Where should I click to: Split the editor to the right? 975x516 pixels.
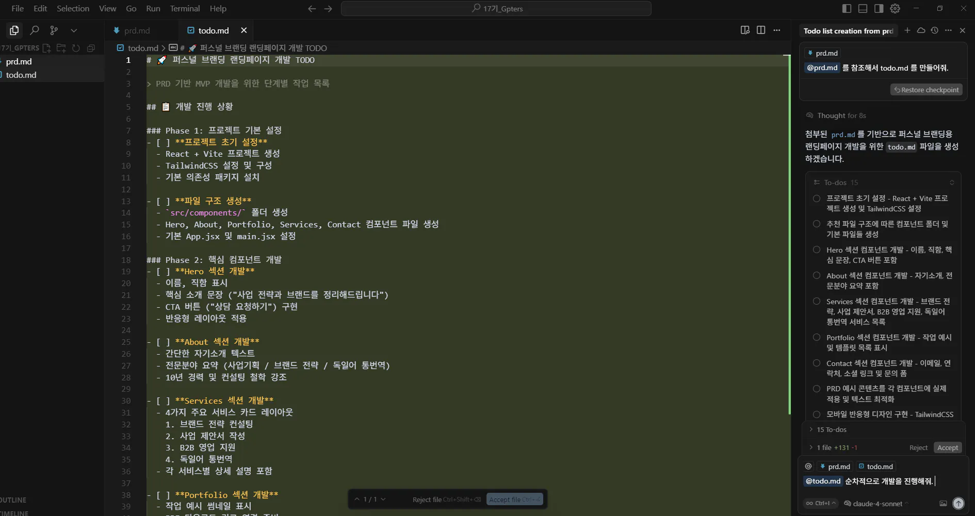pos(761,30)
